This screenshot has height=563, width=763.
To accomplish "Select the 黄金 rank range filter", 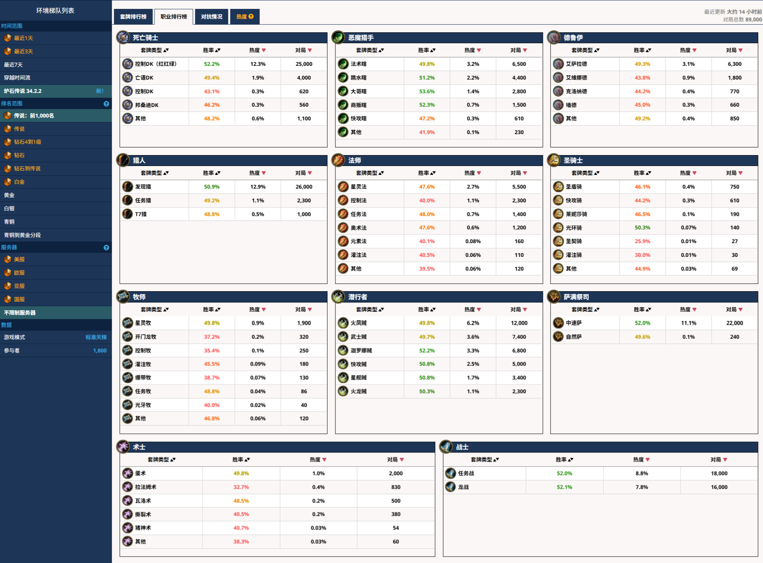I will [x=9, y=195].
